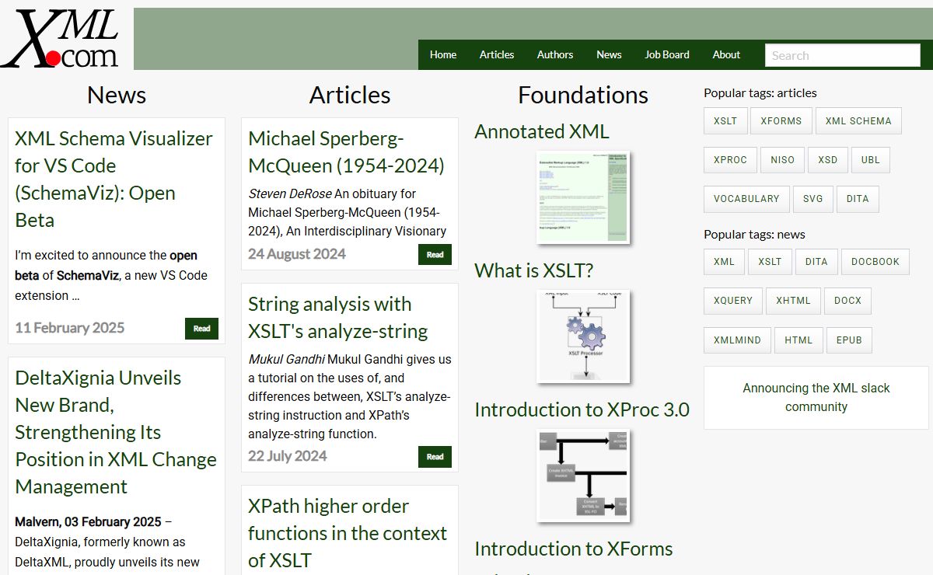This screenshot has height=575, width=933.
Task: Open the News navigation item
Action: pos(609,54)
